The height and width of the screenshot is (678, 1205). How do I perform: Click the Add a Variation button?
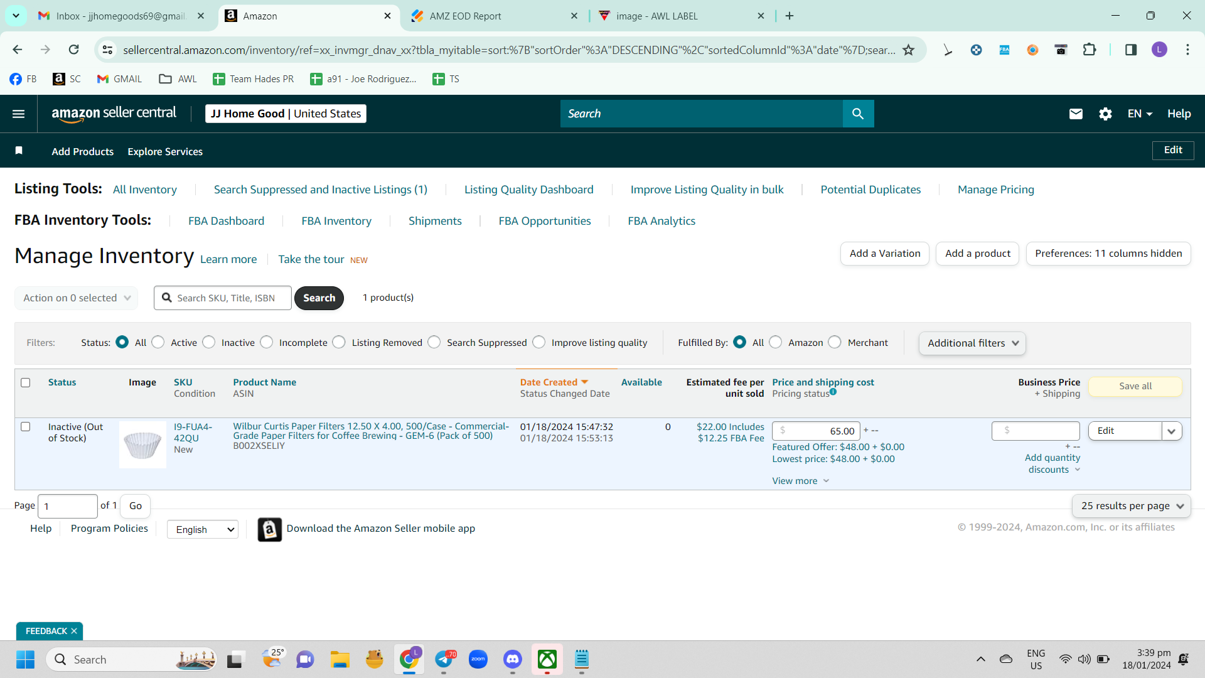pos(885,254)
